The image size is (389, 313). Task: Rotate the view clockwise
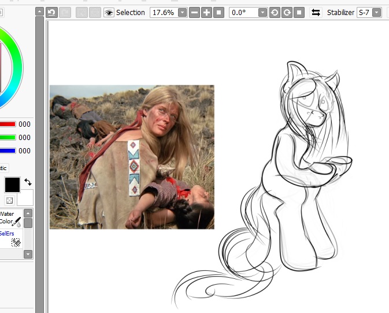coord(287,12)
